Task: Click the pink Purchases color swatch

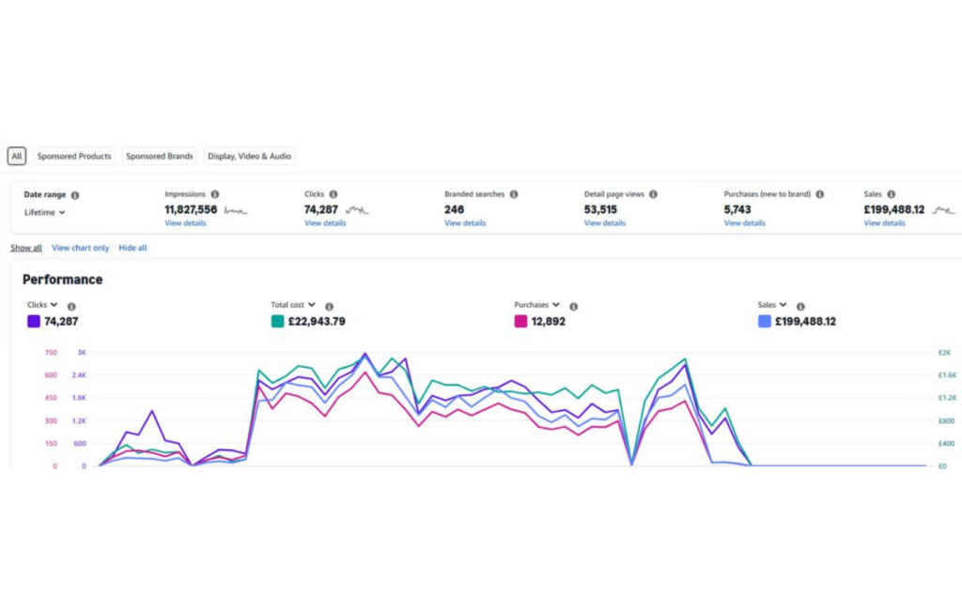Action: coord(520,321)
